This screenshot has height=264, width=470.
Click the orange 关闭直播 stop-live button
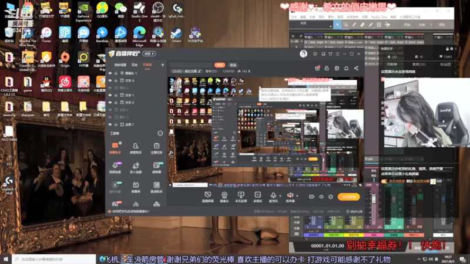348,197
